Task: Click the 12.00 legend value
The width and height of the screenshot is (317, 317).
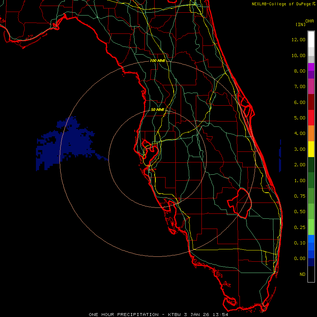Action: [x=298, y=39]
